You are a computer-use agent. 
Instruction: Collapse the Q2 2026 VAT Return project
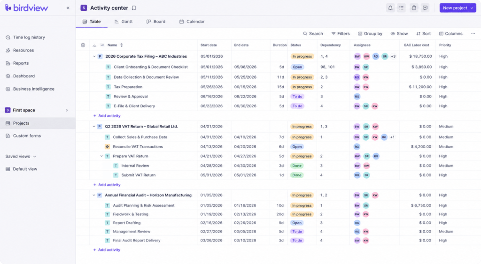(94, 127)
